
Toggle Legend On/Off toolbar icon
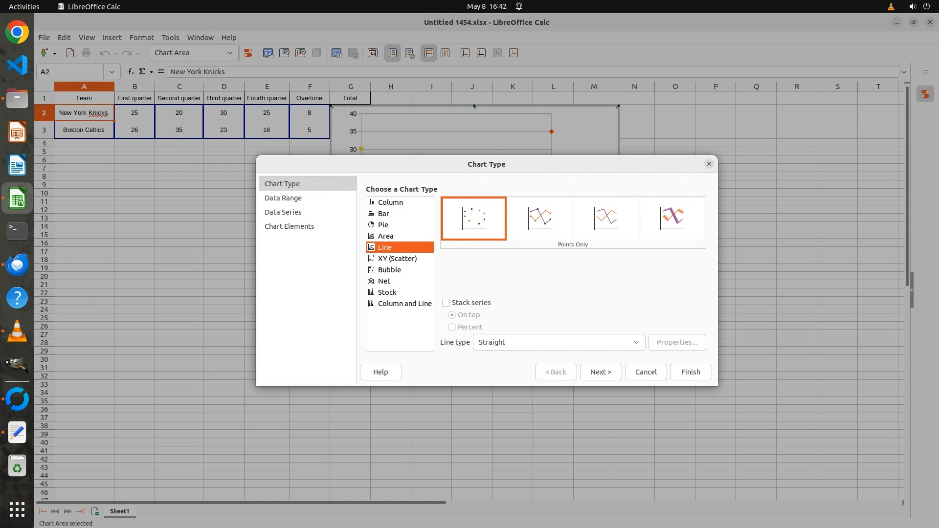[393, 53]
